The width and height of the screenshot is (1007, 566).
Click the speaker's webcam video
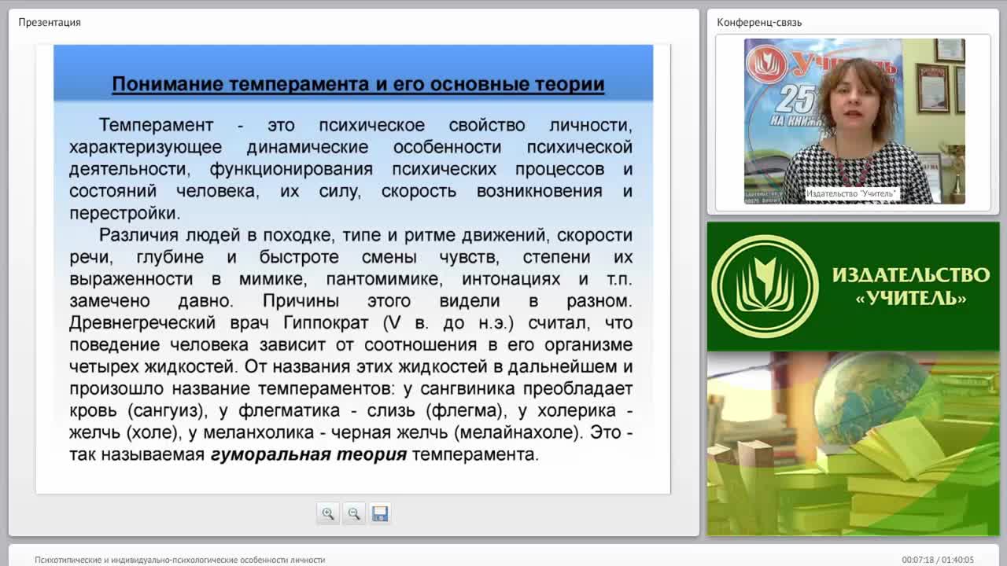coord(854,121)
